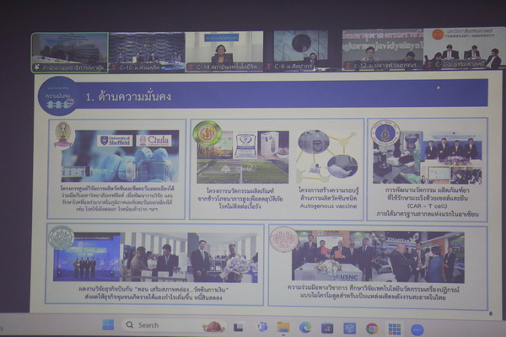Click the muted mic icon on C-3 tile

(x=429, y=65)
